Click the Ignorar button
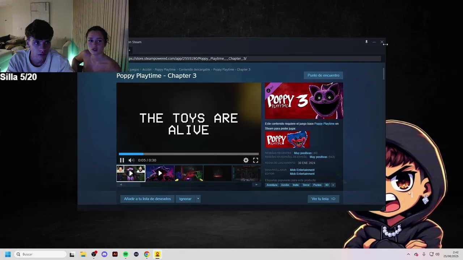This screenshot has width=463, height=260. 185,199
